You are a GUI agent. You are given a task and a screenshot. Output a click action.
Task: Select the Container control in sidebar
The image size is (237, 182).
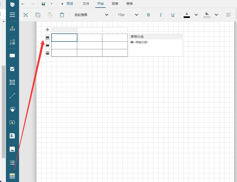[x=12, y=82]
